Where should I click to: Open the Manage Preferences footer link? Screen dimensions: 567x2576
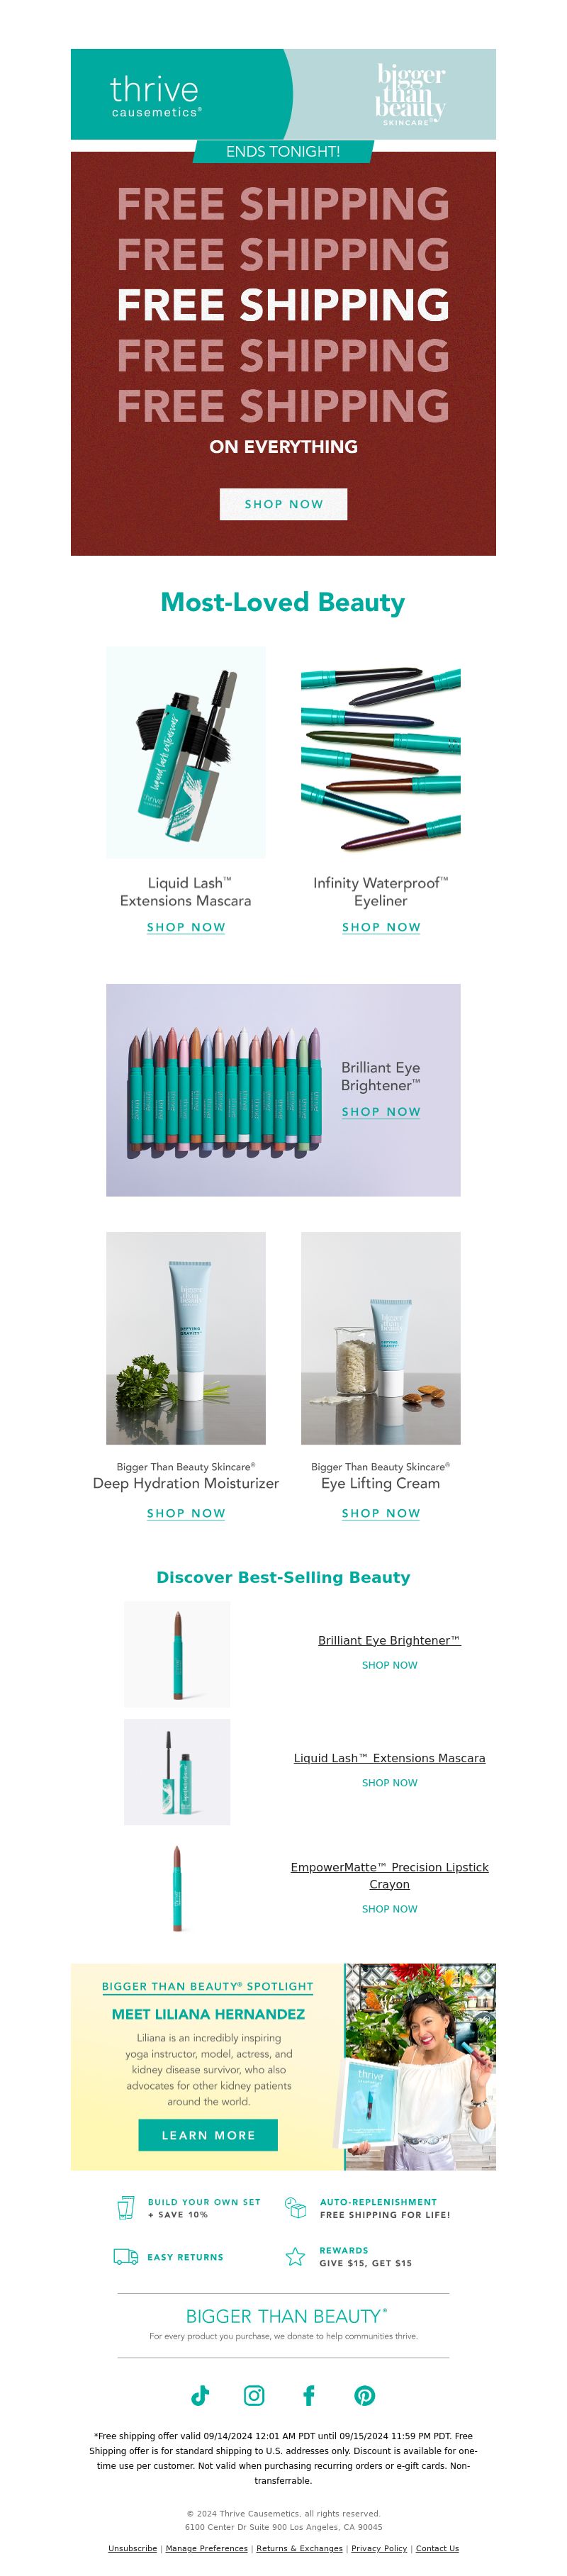click(206, 2548)
